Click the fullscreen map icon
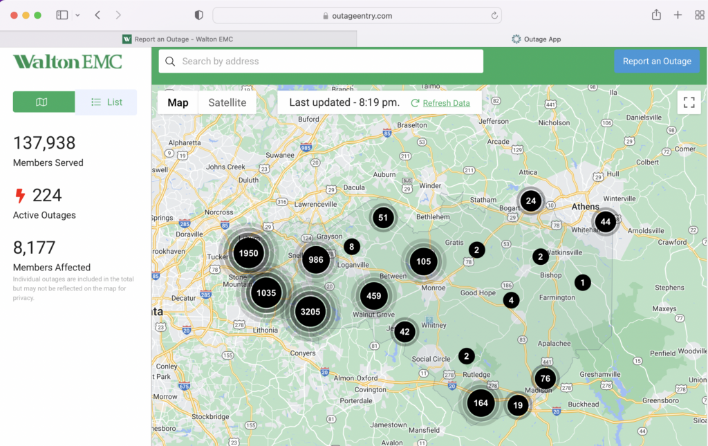 pos(689,102)
